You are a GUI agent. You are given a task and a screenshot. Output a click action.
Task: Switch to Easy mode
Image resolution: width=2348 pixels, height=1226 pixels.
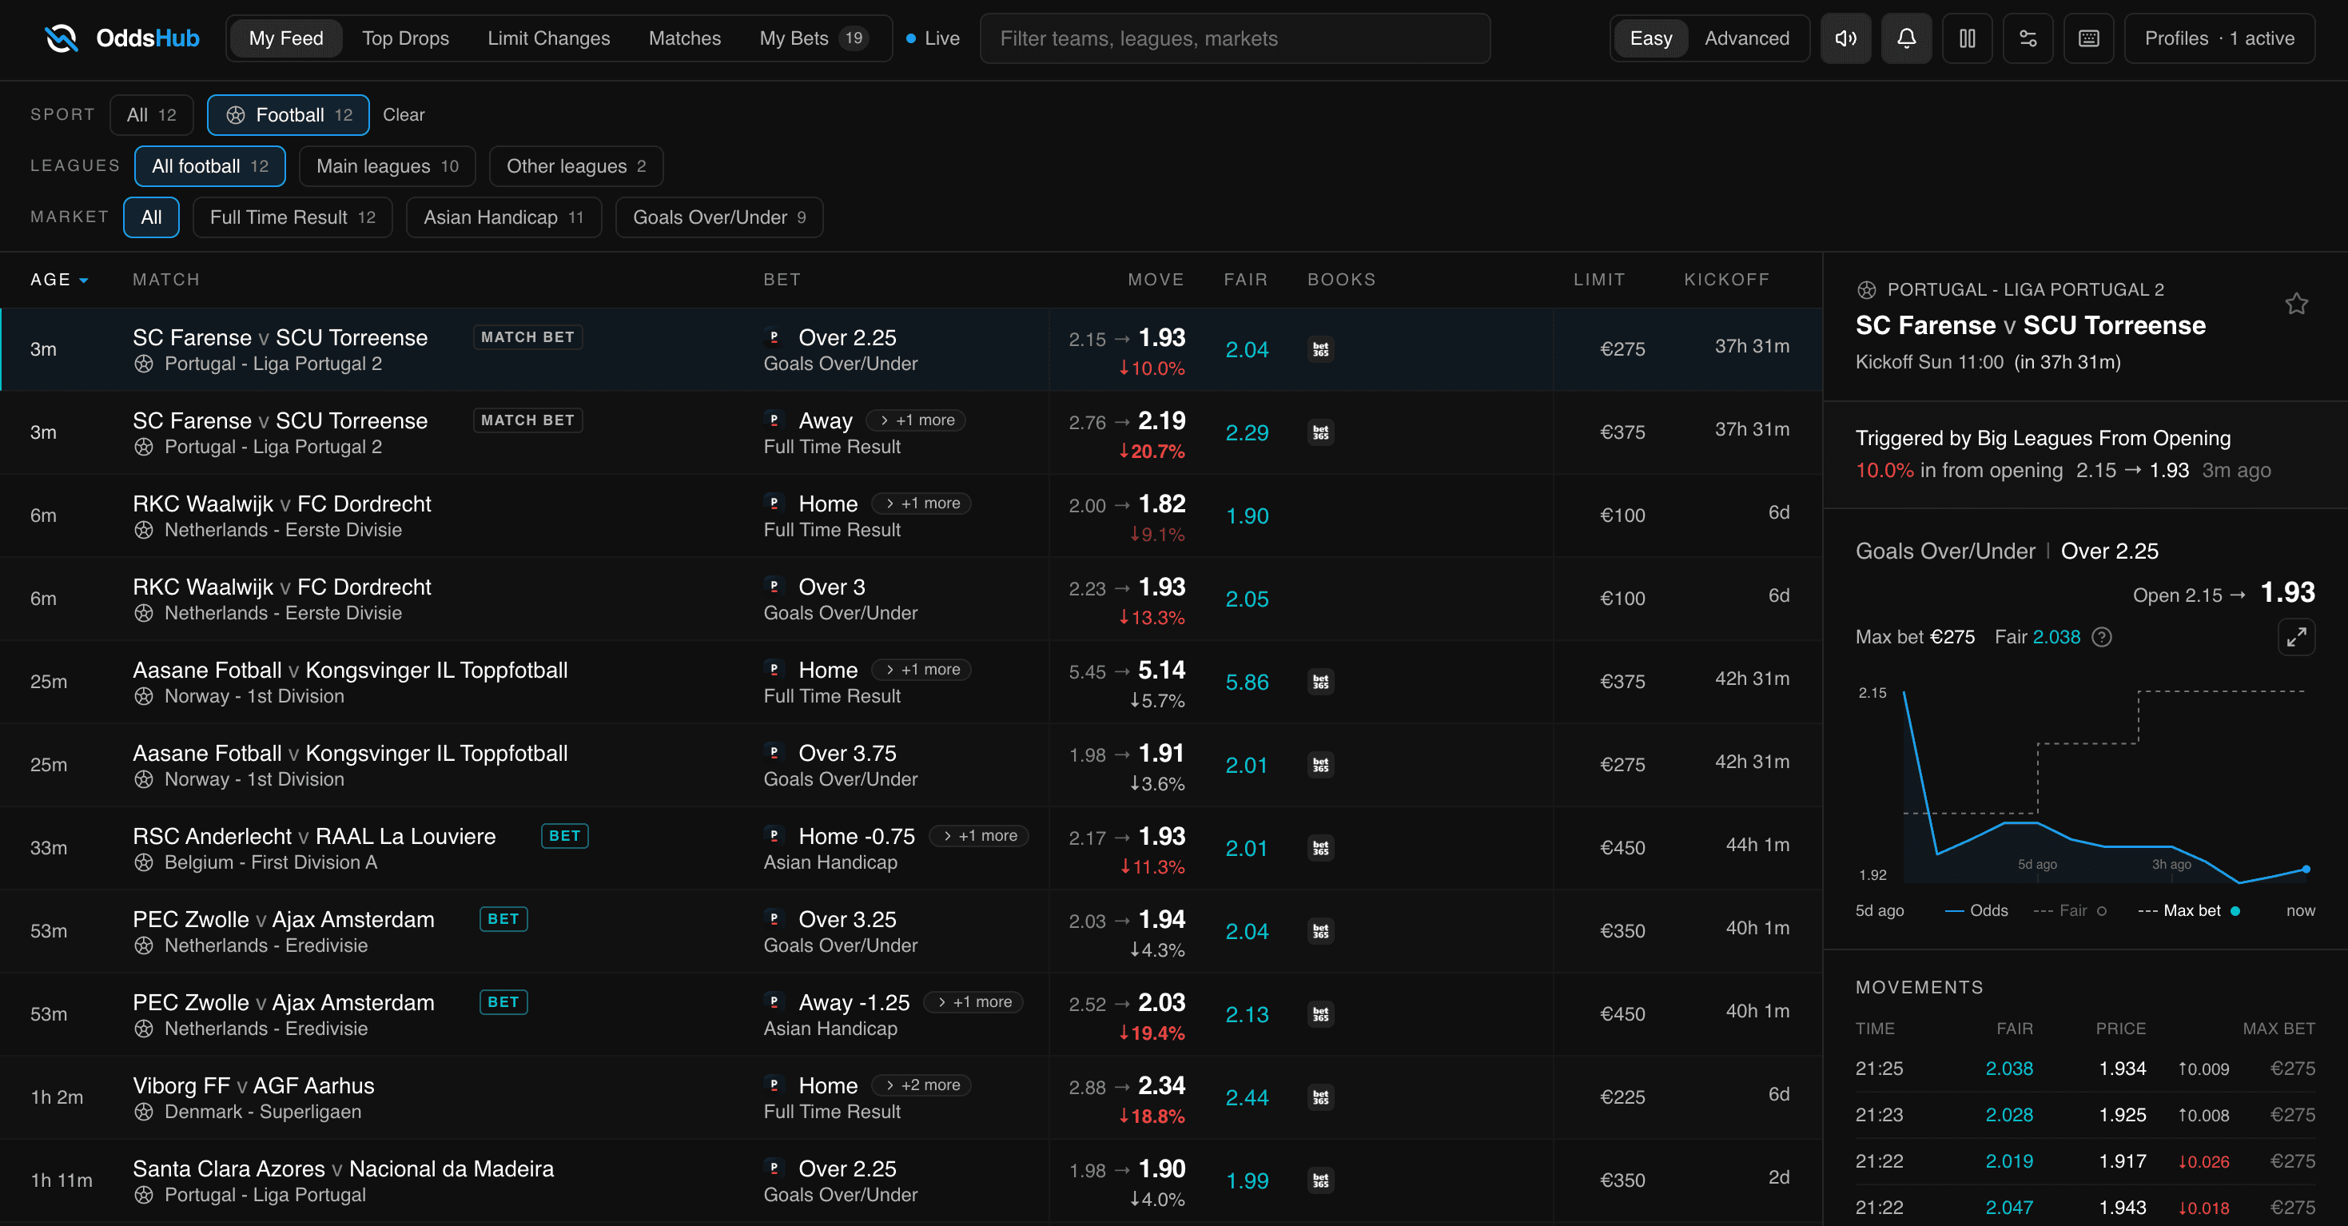pos(1650,38)
